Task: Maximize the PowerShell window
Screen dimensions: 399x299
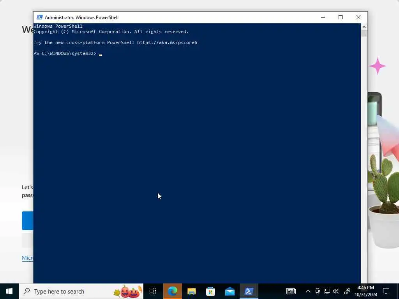Action: pos(341,17)
